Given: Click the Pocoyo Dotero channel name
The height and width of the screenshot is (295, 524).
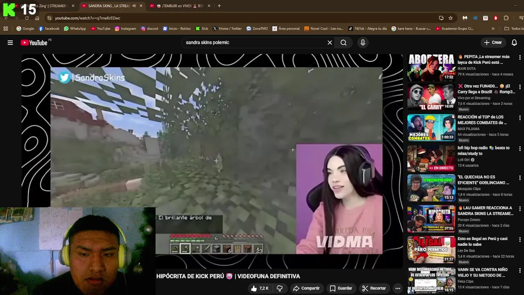Looking at the screenshot, I should click(x=469, y=220).
